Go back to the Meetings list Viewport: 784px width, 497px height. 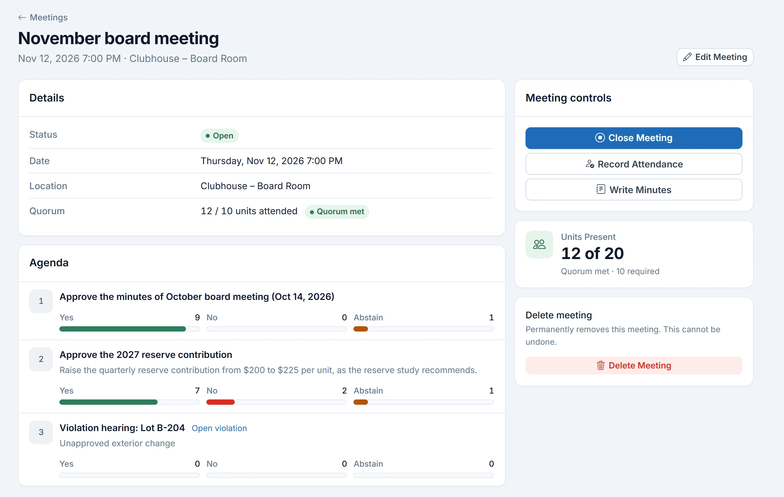click(x=43, y=17)
